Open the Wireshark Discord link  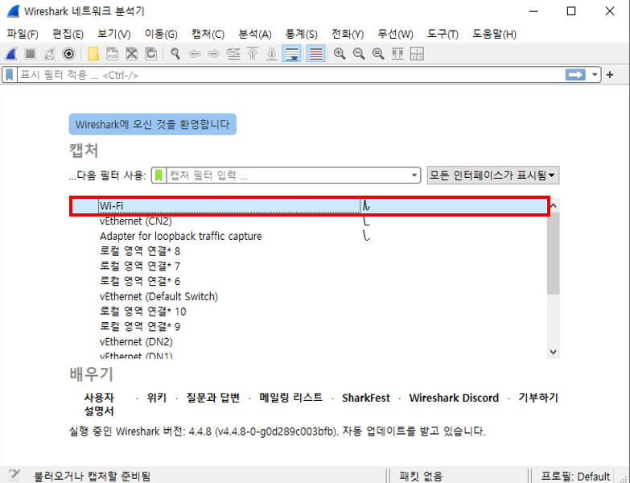454,398
